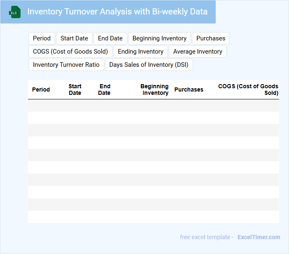Open the ExcelTimer.com link

coord(259,237)
